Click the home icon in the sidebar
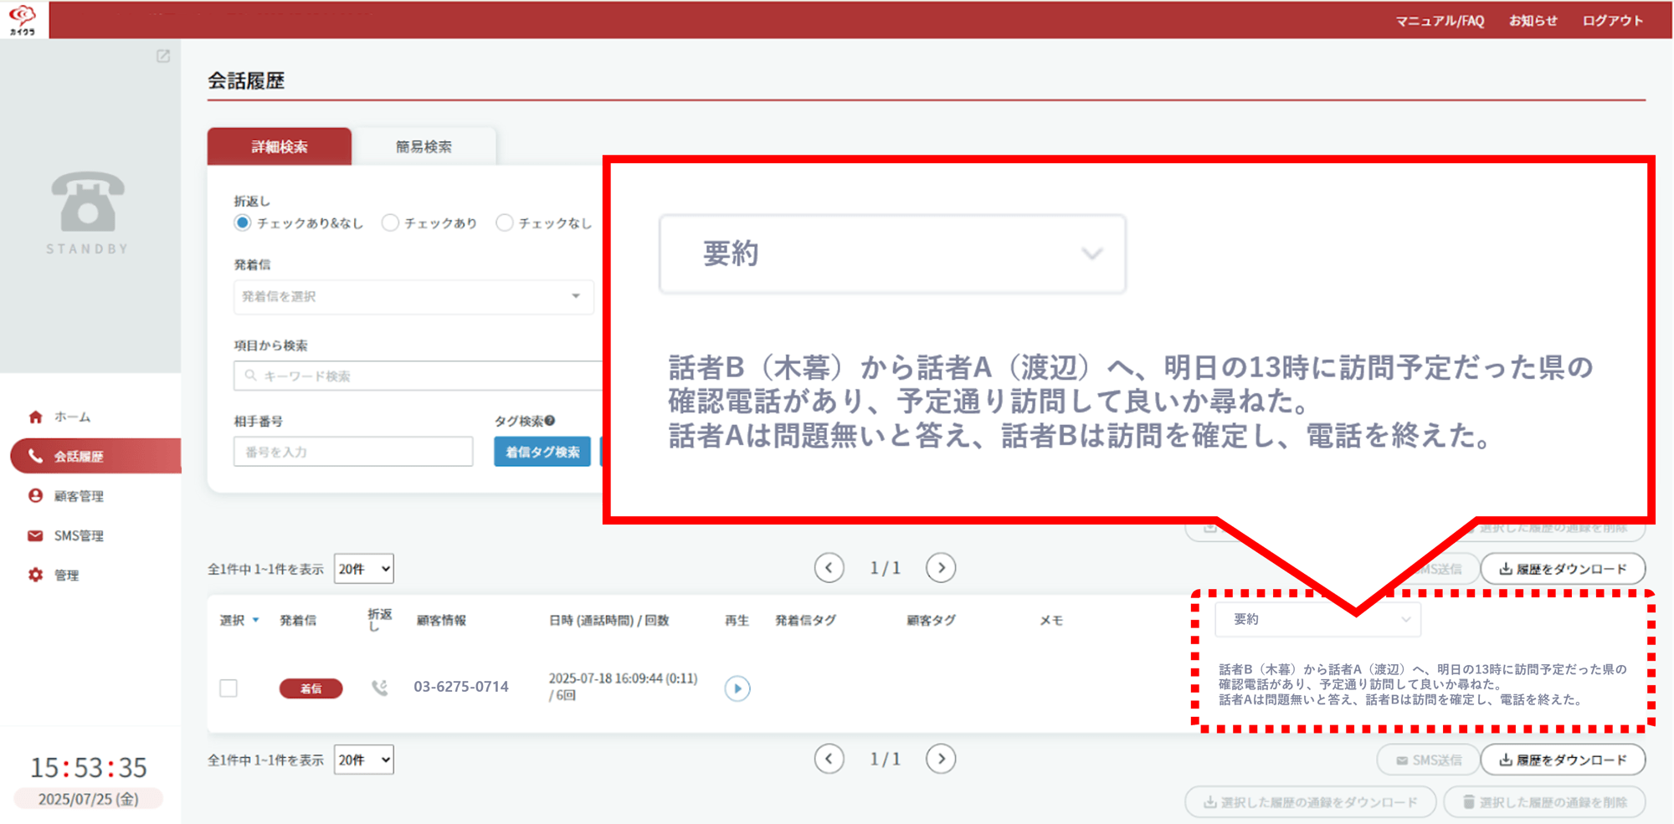The width and height of the screenshot is (1674, 824). tap(35, 417)
